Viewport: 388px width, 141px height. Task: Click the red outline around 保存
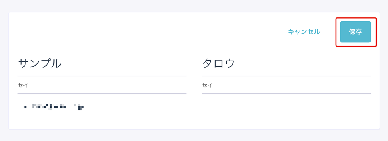356,18
